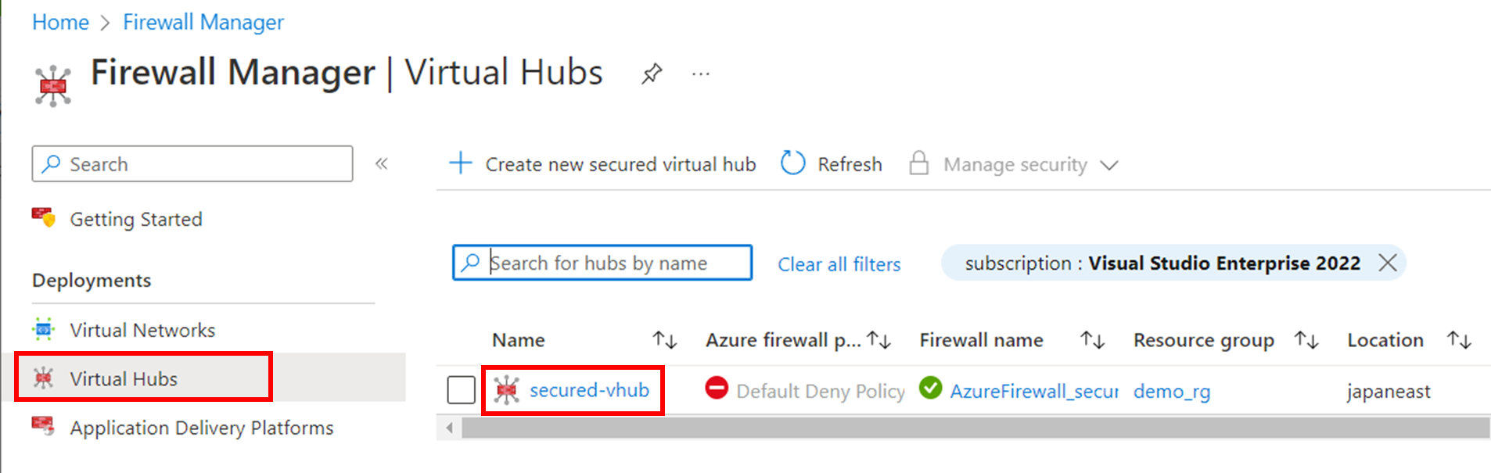Click the secured-vhub hub icon
The height and width of the screenshot is (473, 1491).
tap(507, 390)
